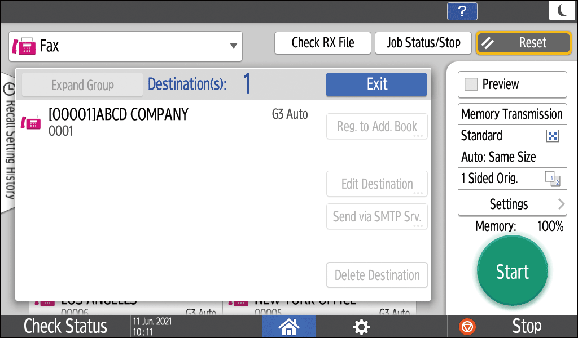Screen dimensions: 578x338
Task: Click Check RX File button
Action: pyautogui.click(x=323, y=43)
